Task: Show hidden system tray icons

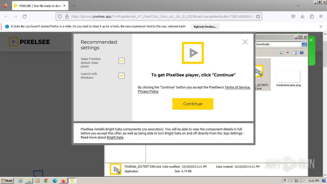Action: click(x=285, y=180)
